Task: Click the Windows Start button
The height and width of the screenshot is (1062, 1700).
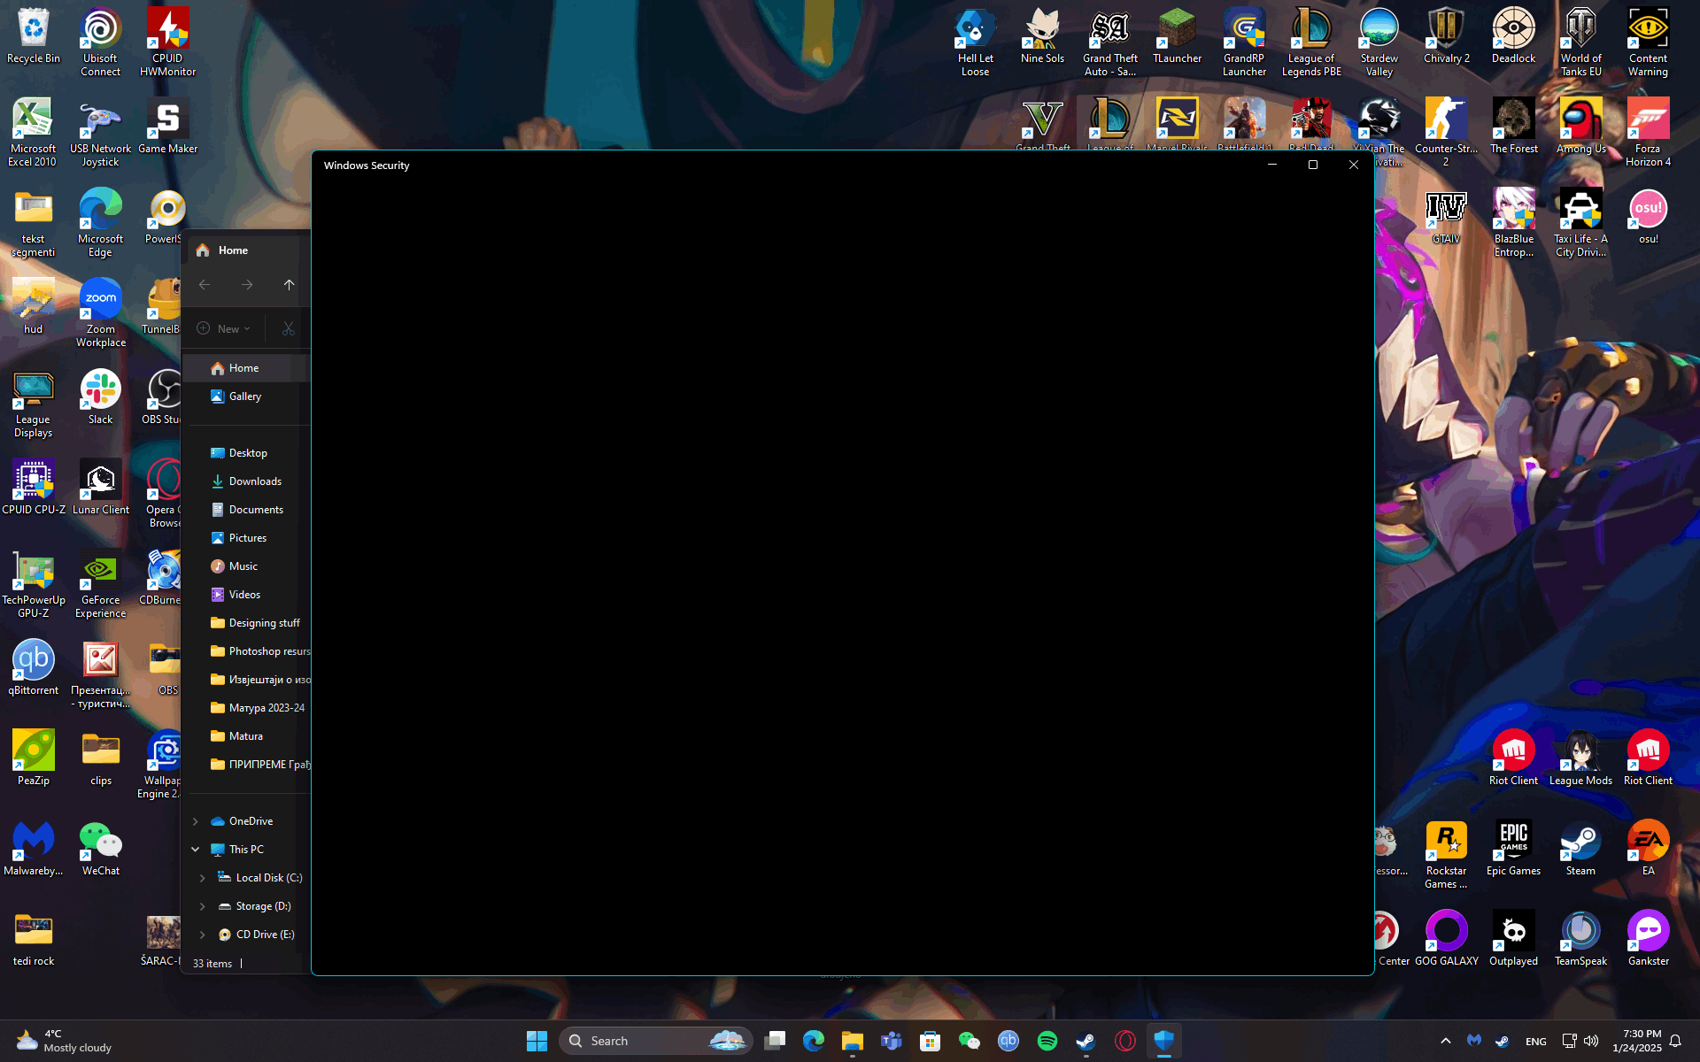Action: click(x=537, y=1041)
